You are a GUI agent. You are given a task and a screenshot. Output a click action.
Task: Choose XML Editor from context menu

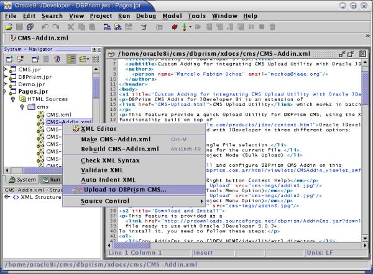point(134,129)
